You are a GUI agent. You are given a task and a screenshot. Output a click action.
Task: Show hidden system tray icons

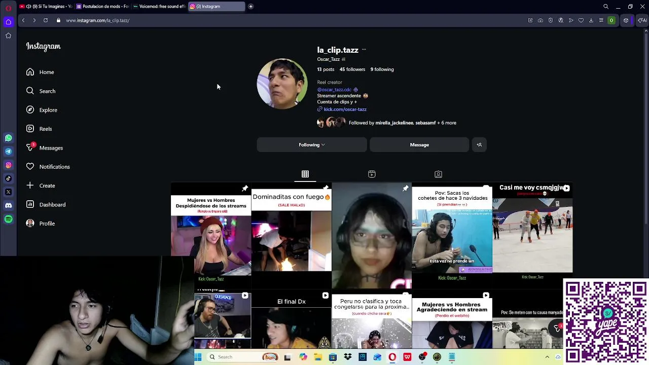[547, 357]
